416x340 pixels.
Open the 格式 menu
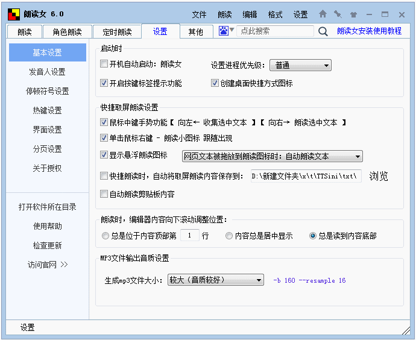[x=275, y=14]
